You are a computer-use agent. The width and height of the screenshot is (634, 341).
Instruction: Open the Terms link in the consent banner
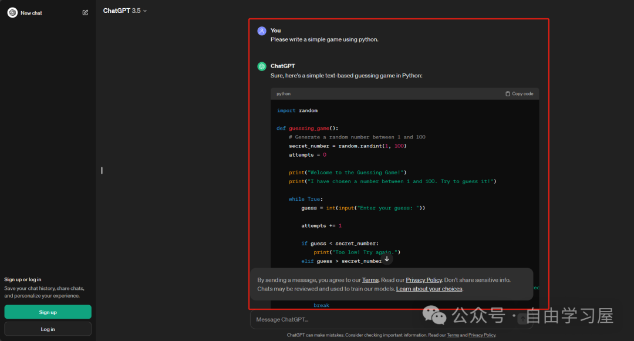[x=370, y=280]
